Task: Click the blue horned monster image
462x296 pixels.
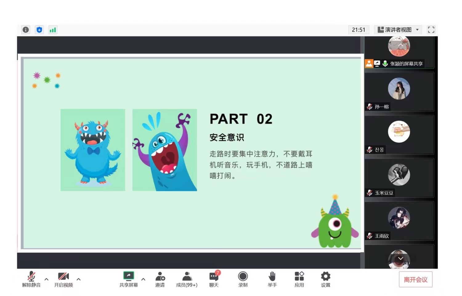Action: point(93,150)
